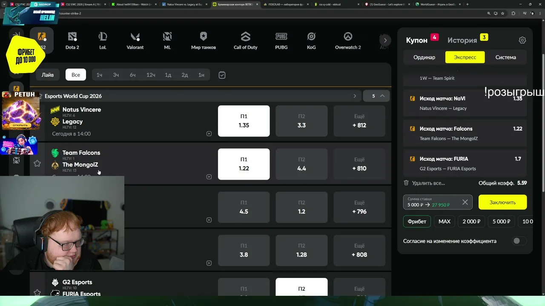The width and height of the screenshot is (545, 306).
Task: Open the Dota 2 game category
Action: [72, 41]
